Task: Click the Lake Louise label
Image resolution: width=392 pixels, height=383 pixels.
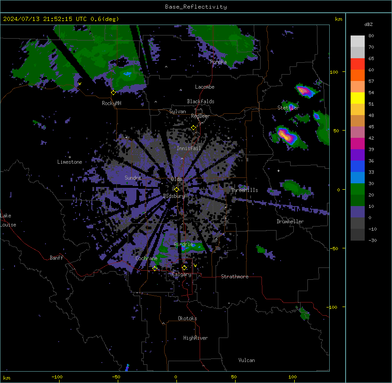Action: 8,220
